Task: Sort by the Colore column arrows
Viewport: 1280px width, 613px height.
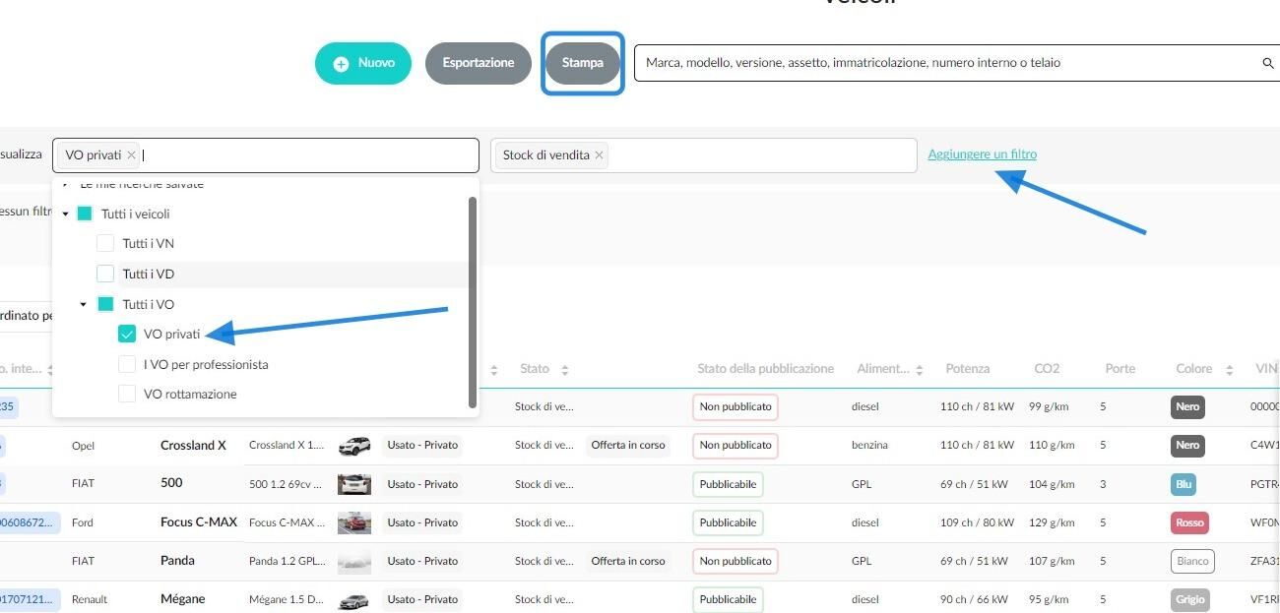Action: click(x=1230, y=370)
